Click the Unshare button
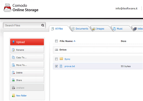Image resolution: width=143 pixels, height=101 pixels. [27, 87]
